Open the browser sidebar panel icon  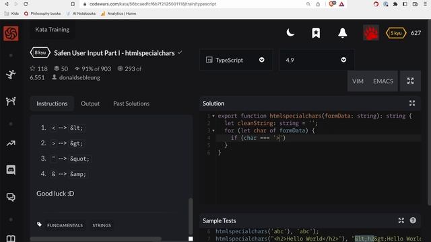point(405,4)
